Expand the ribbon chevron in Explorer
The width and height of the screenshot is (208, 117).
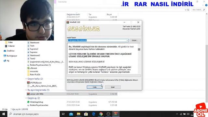[x=203, y=5]
